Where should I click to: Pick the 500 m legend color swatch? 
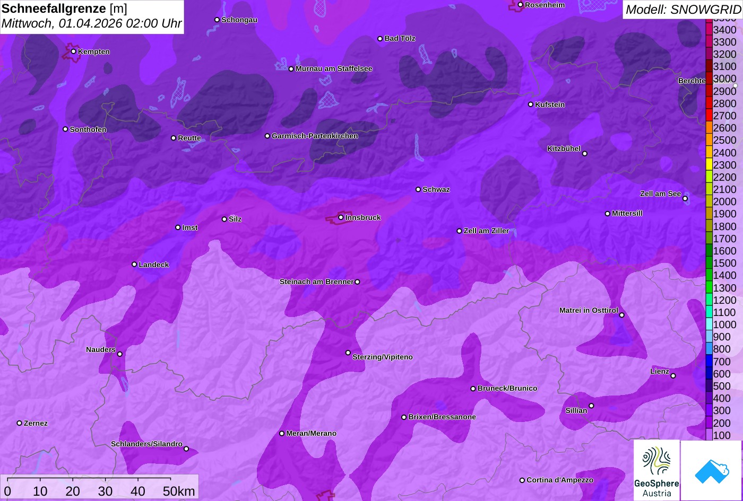click(709, 385)
